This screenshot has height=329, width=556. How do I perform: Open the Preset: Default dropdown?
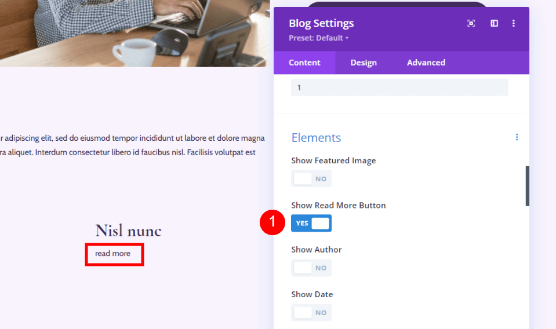(x=319, y=38)
